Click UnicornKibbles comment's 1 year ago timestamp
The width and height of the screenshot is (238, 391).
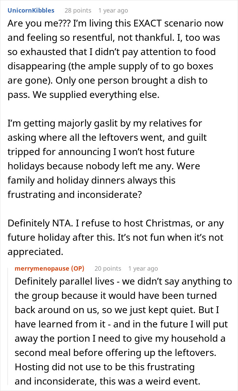click(x=113, y=10)
